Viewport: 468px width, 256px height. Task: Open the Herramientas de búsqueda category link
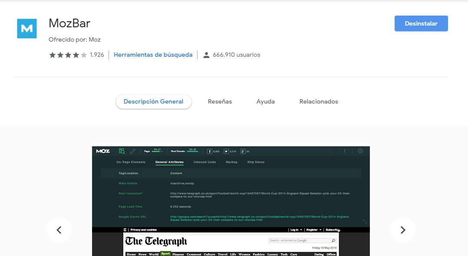153,55
